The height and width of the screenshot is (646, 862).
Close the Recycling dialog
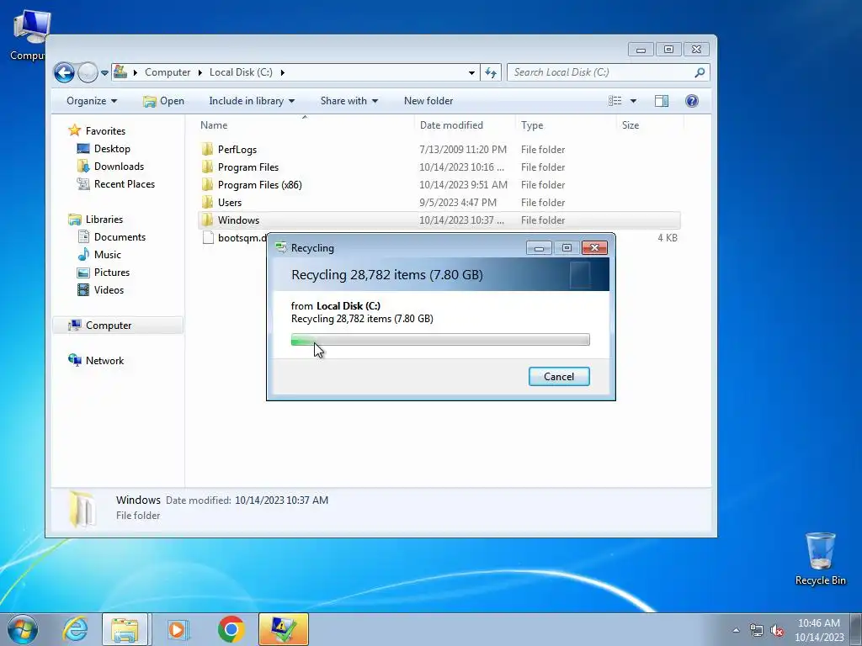click(x=594, y=248)
